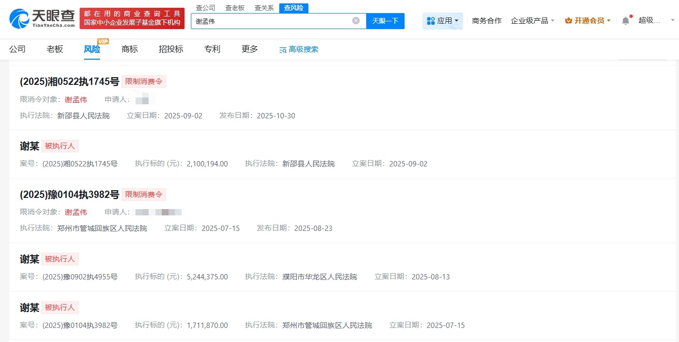Expand the 更多 more options menu
679x342 pixels.
click(x=249, y=49)
